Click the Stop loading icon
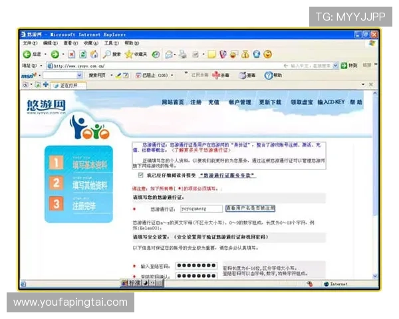Screen dimensions: 399x319 tap(72, 54)
